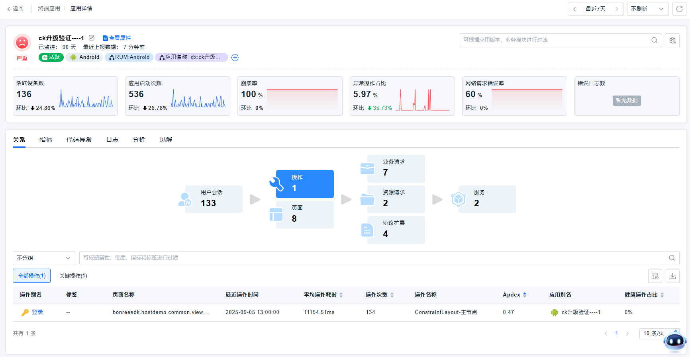Click the 查看属性 link
This screenshot has width=690, height=357.
117,38
